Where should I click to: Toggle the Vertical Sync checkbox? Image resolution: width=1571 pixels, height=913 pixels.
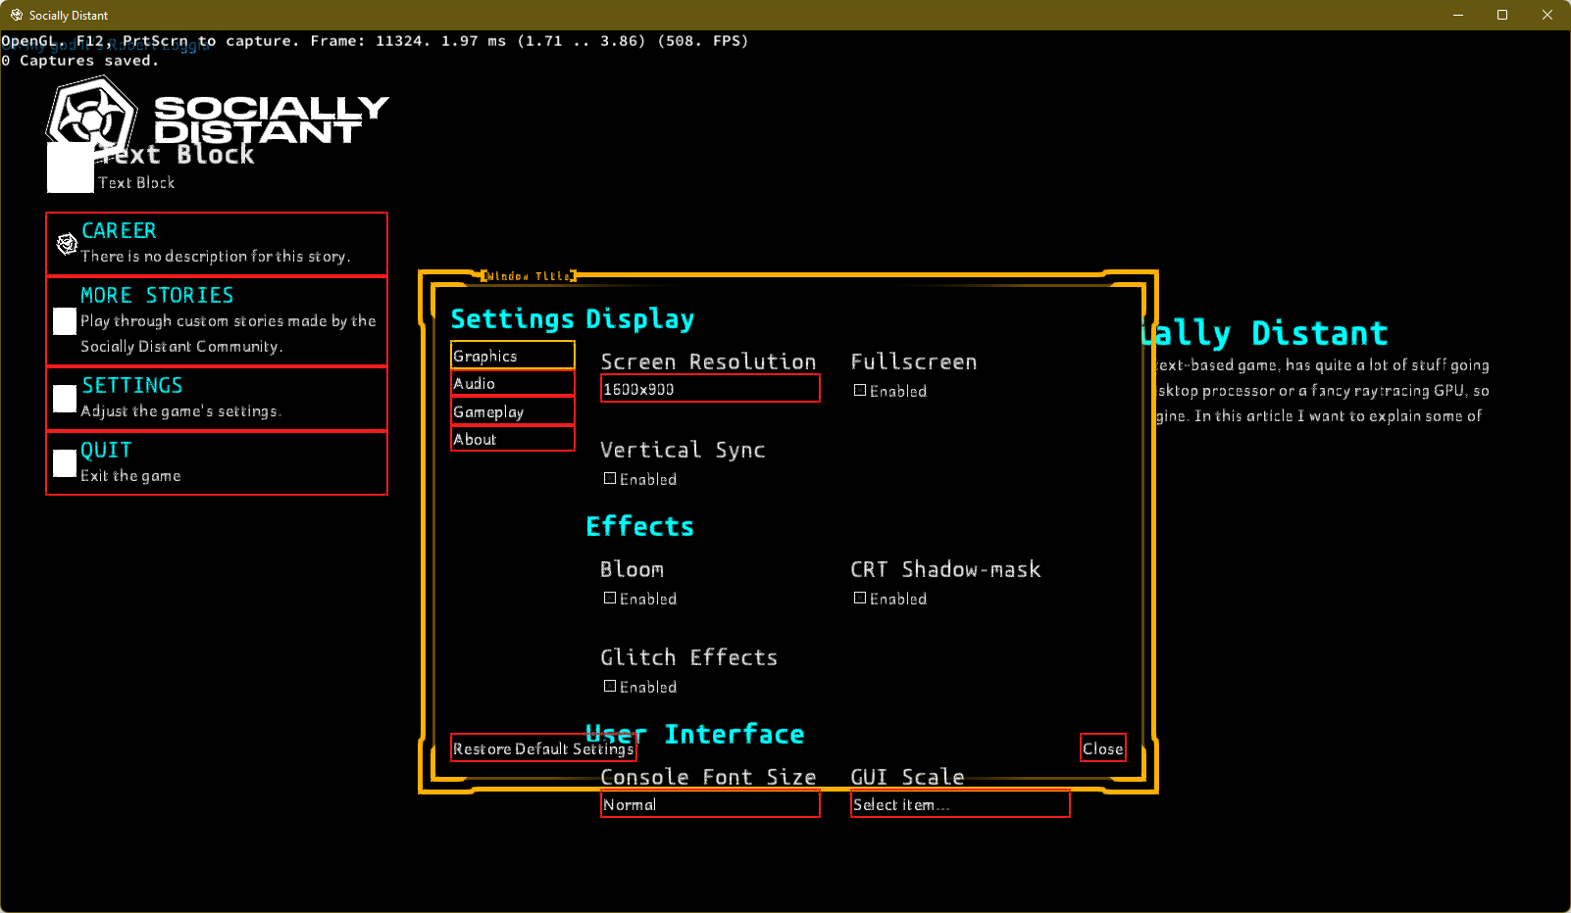point(610,478)
